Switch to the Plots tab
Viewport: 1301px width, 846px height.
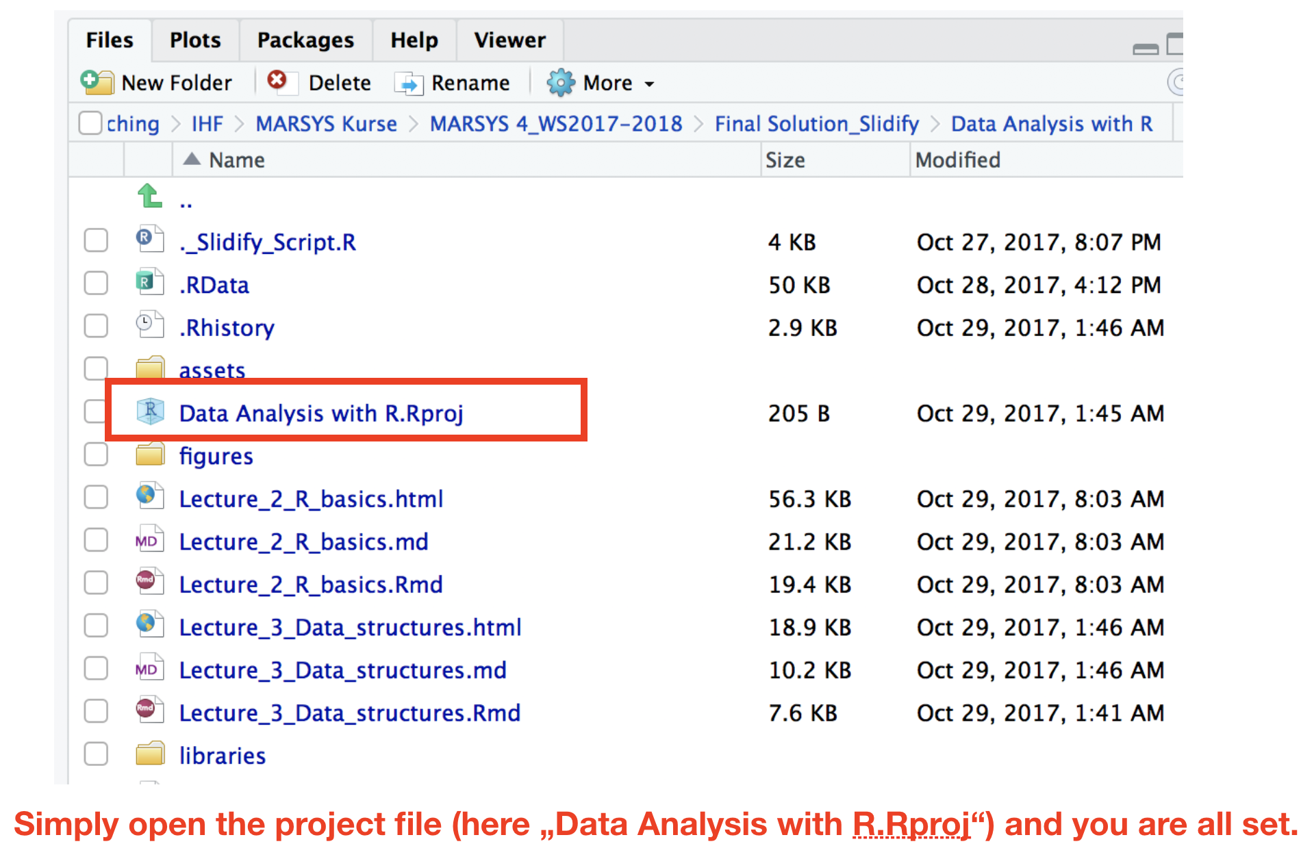coord(195,40)
